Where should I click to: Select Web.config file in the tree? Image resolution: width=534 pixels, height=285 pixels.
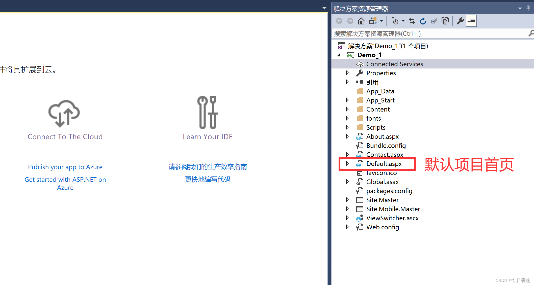(383, 227)
